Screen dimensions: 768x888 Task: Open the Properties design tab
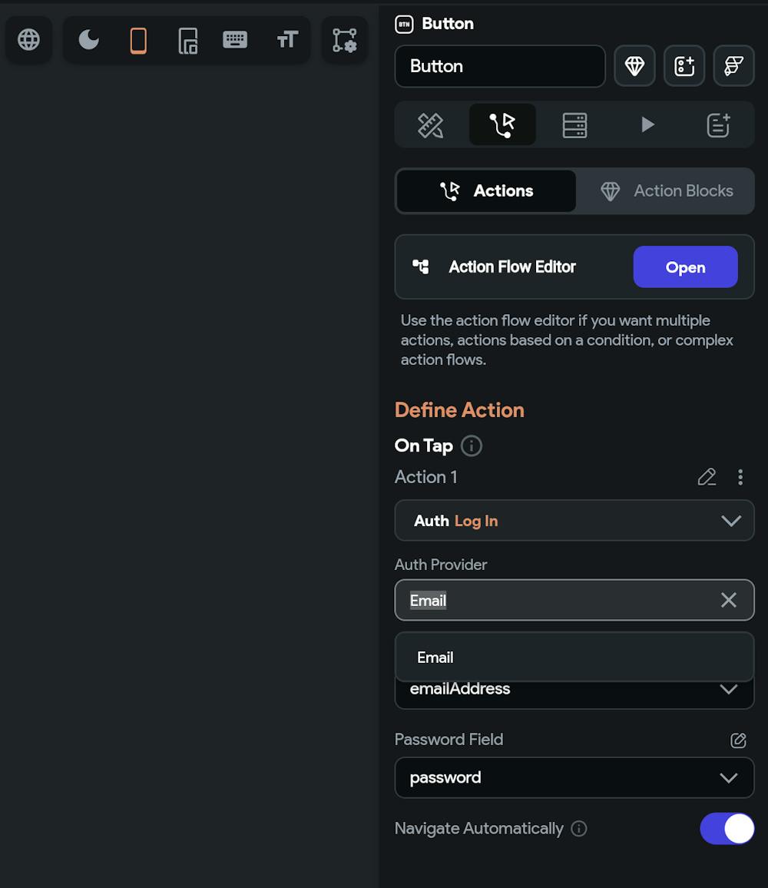[x=430, y=125]
